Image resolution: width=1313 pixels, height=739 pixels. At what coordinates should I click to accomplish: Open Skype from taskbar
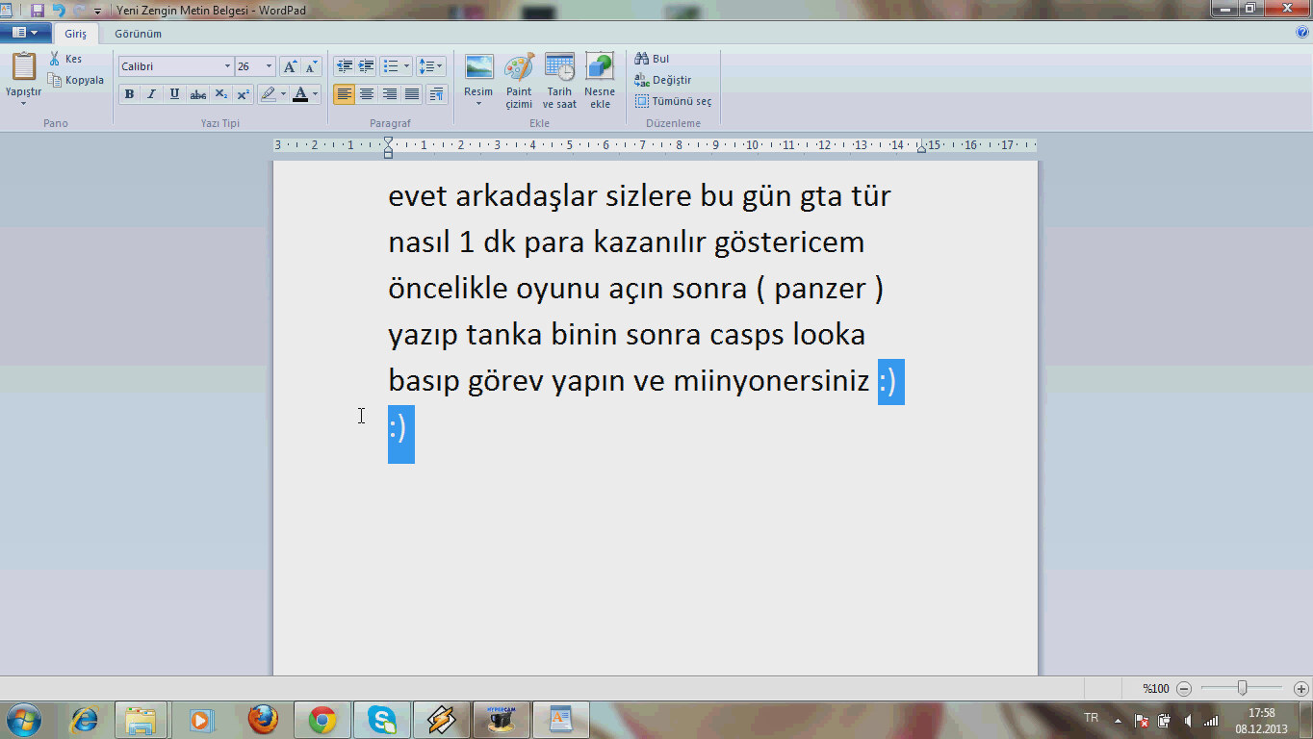pyautogui.click(x=382, y=720)
